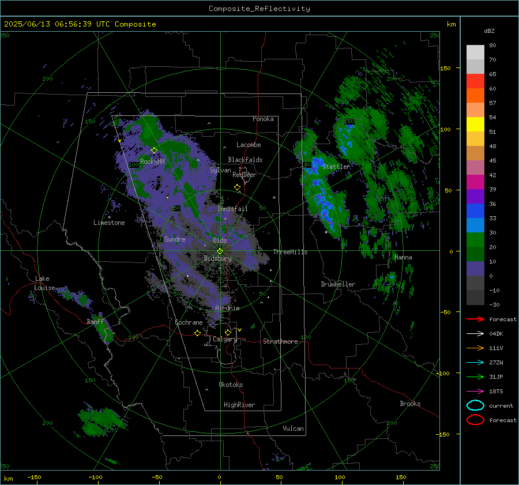Click the yellow diamond marker near RockyMH
This screenshot has height=485, width=519.
(x=154, y=151)
